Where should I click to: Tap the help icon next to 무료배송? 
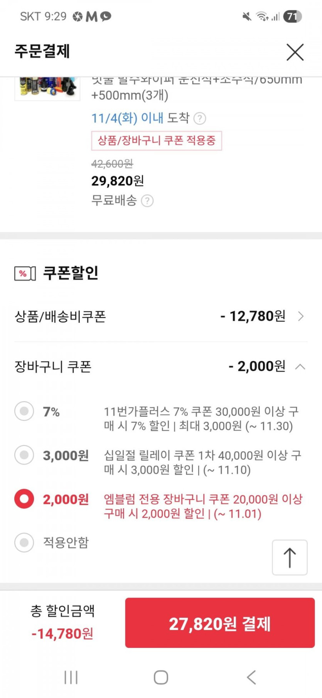pyautogui.click(x=147, y=201)
